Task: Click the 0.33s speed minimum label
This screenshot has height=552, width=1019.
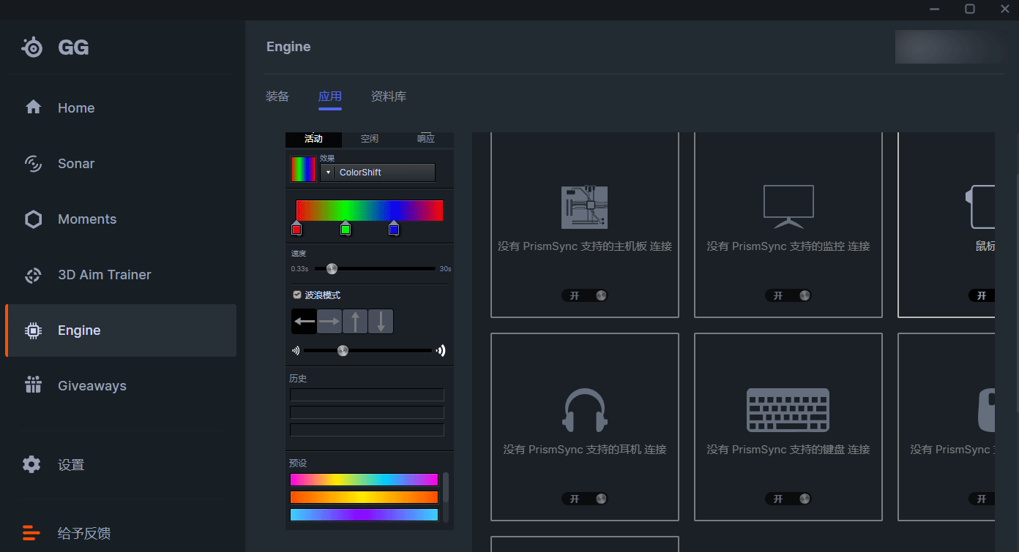Action: (x=299, y=269)
